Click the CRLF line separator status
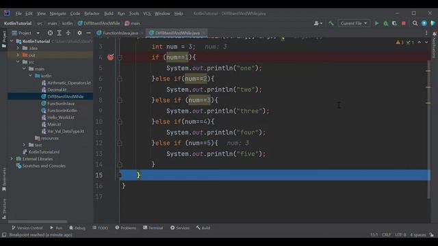This screenshot has width=438, height=246. pyautogui.click(x=386, y=235)
